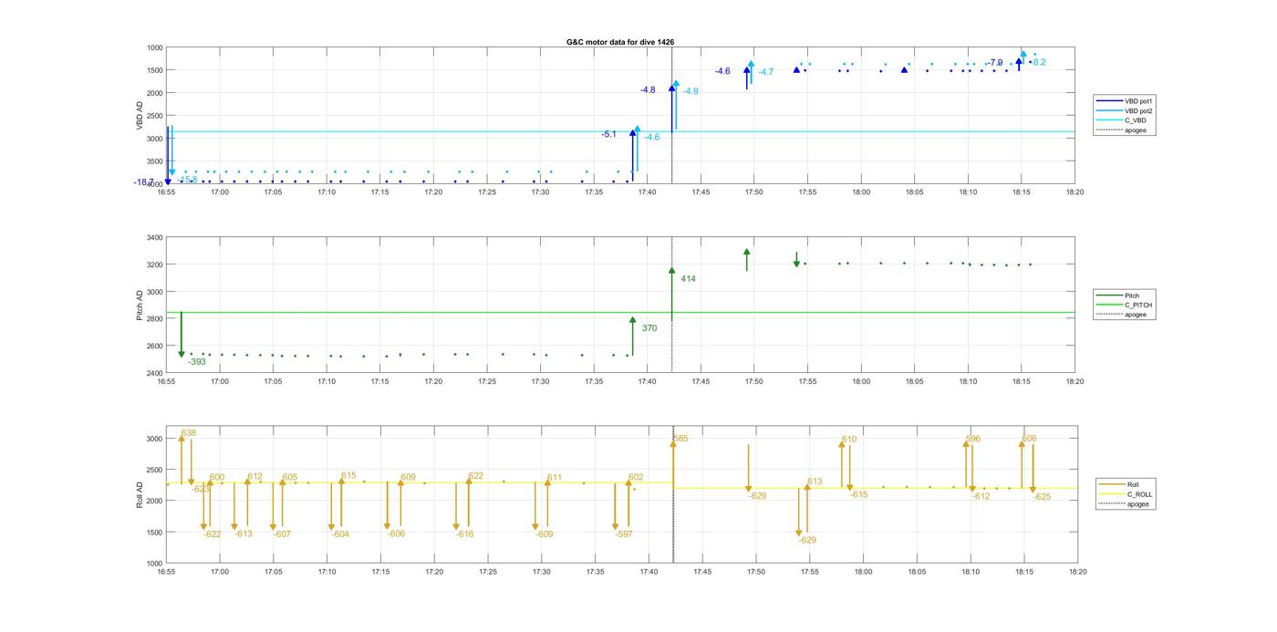Click the '-612' roll data label

[x=981, y=496]
